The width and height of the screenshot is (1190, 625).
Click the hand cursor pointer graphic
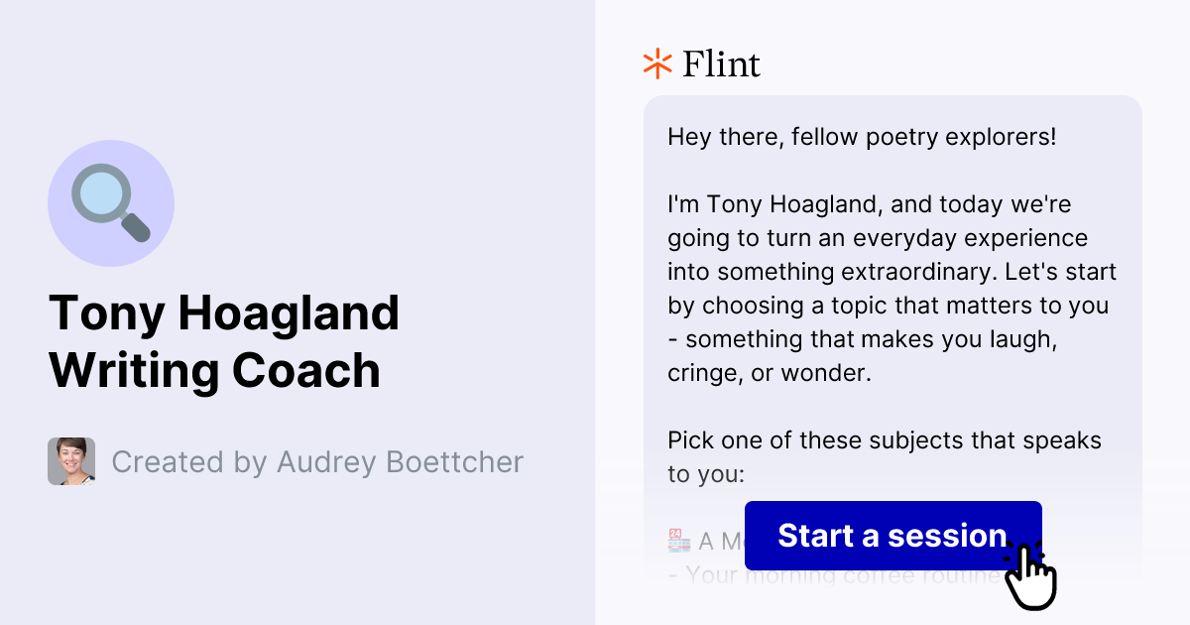click(1031, 575)
